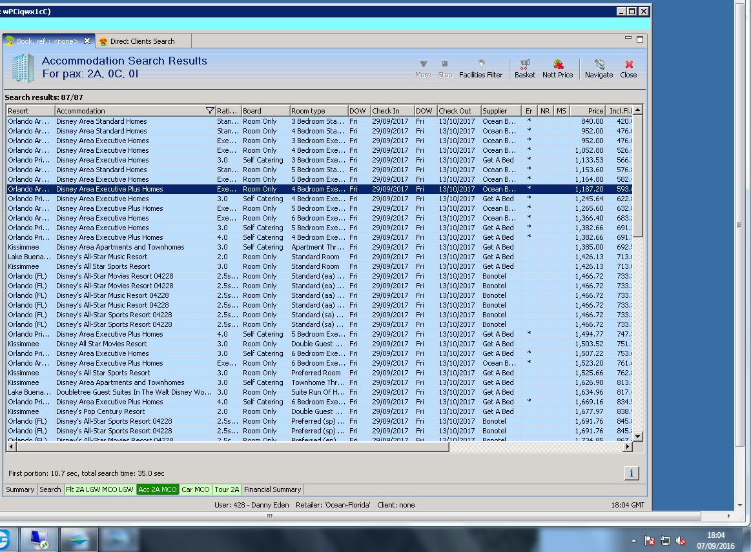
Task: Click the taskbar clock showing 18:04
Action: tap(715, 540)
